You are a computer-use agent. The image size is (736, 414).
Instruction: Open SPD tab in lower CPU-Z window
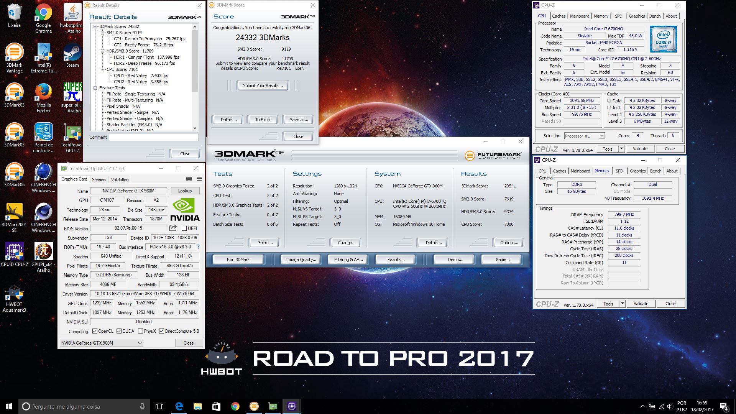619,171
